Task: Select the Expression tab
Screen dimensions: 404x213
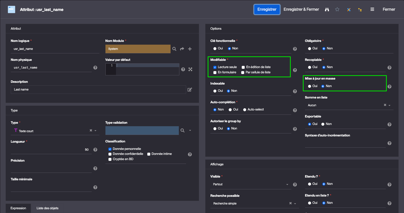Action: point(18,208)
